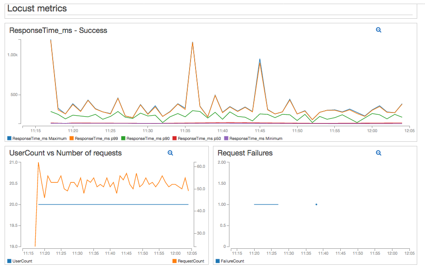Click the blue ResponseTime_ms Maximum legend swatch
Image resolution: width=425 pixels, height=268 pixels.
[x=9, y=138]
